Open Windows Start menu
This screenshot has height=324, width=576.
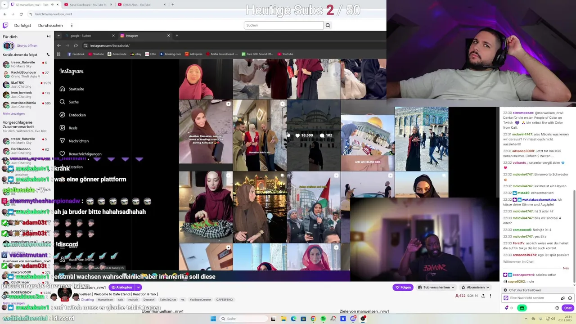213,319
